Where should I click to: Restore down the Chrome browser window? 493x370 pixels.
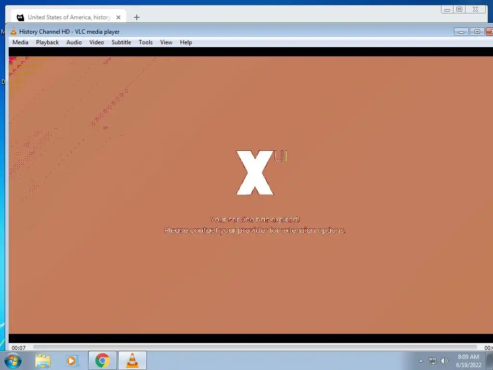pos(459,10)
